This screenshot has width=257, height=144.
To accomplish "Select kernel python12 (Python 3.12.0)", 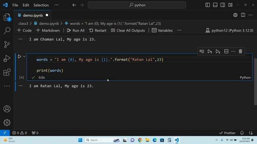I will 229,30.
